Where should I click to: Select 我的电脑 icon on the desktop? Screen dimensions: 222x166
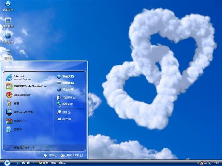(8, 22)
